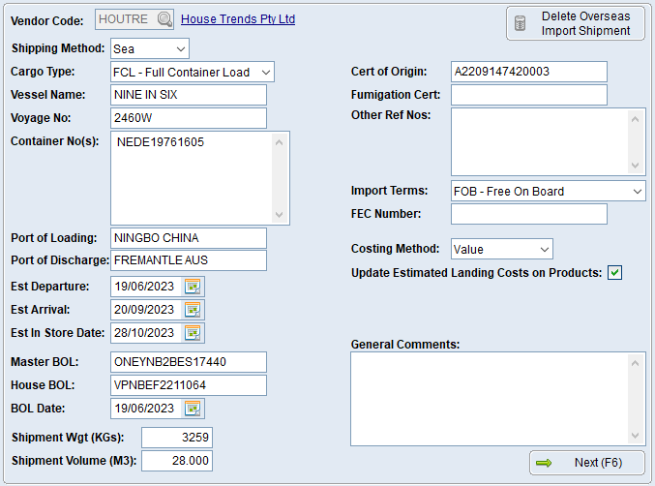Click the Shipment Wgt (KGs) field
Viewport: 655px width, 486px height.
[176, 438]
